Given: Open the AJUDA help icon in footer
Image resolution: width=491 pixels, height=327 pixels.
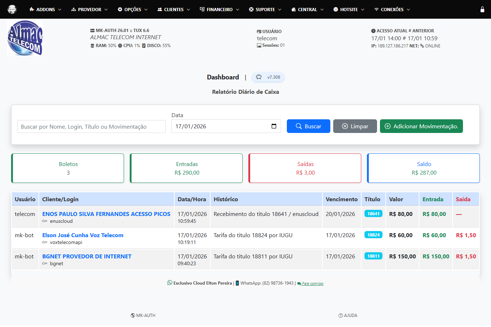Looking at the screenshot, I should 341,316.
